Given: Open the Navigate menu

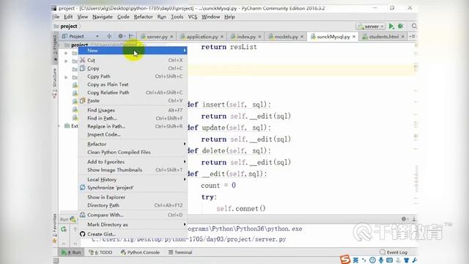Looking at the screenshot, I should [103, 17].
